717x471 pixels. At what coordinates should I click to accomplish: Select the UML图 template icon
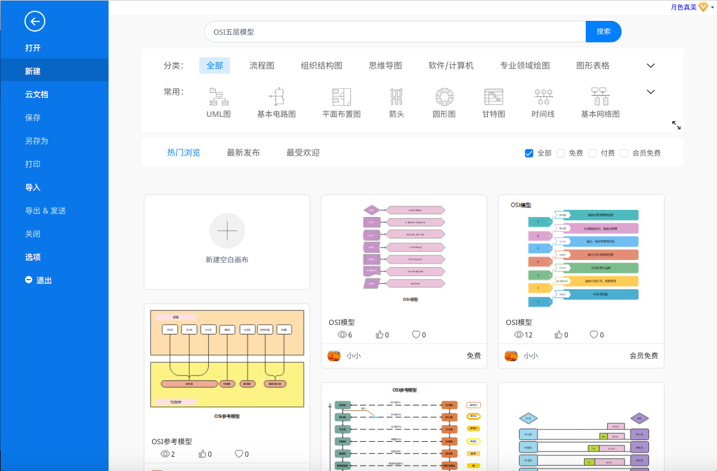point(218,96)
